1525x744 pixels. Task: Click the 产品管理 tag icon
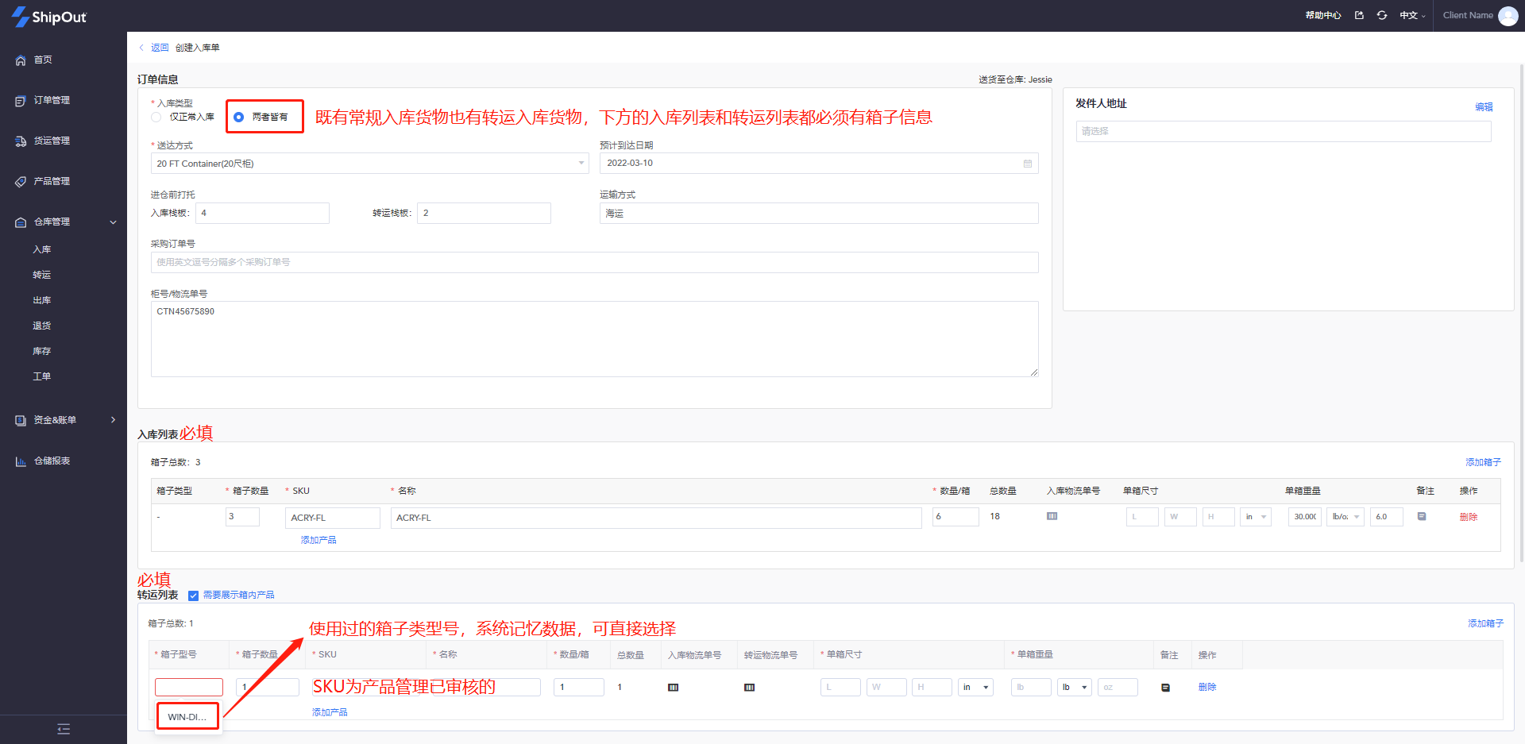(21, 182)
